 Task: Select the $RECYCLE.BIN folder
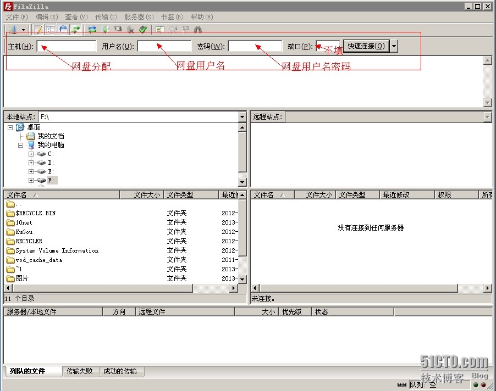click(x=36, y=213)
